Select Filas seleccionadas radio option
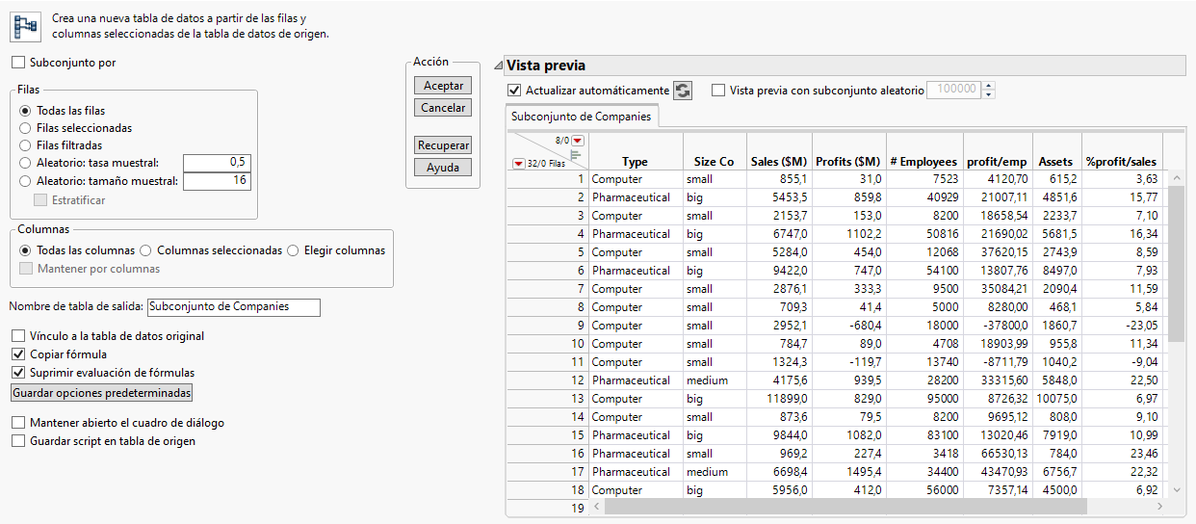Image resolution: width=1196 pixels, height=524 pixels. tap(26, 128)
